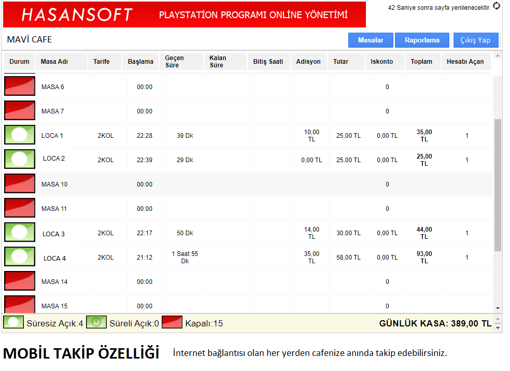Image resolution: width=510 pixels, height=371 pixels.
Task: Click the GÜNLÜK KASA 389,00 TL total
Action: pyautogui.click(x=435, y=323)
